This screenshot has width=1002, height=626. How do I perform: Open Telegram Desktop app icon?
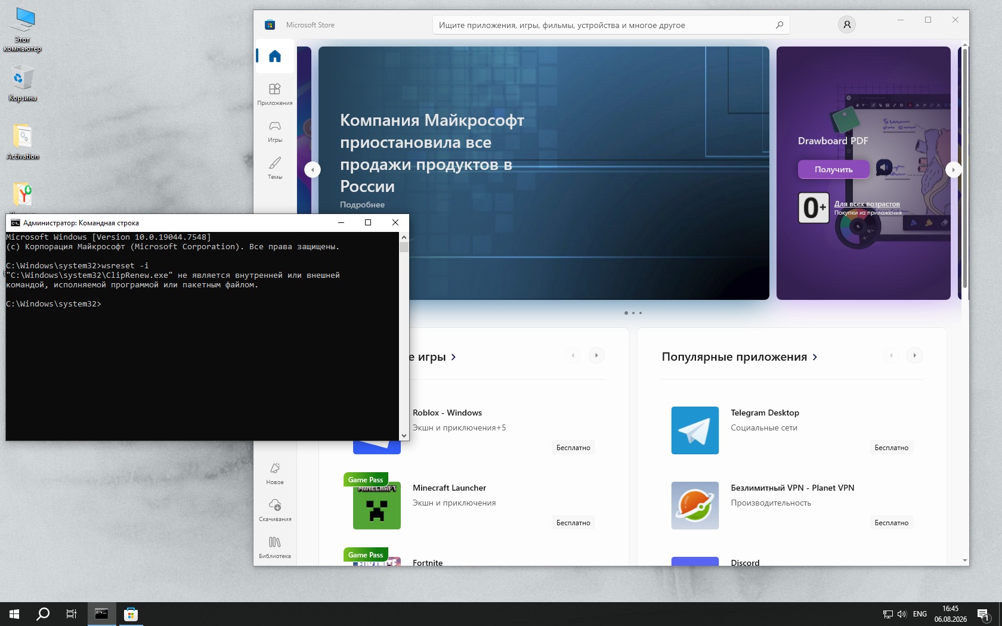(x=695, y=430)
